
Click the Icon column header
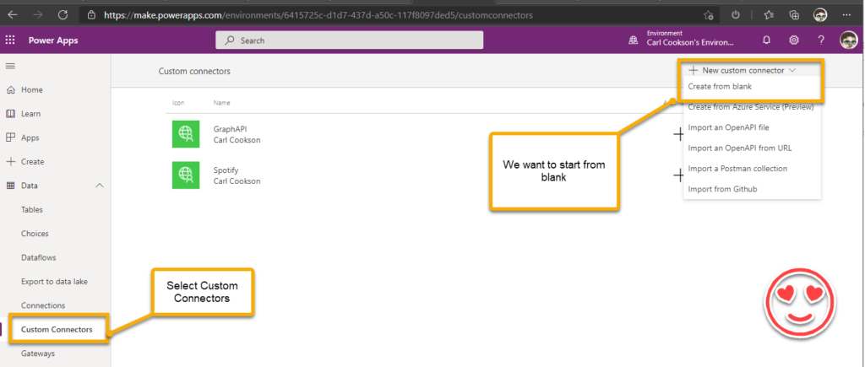tap(178, 103)
